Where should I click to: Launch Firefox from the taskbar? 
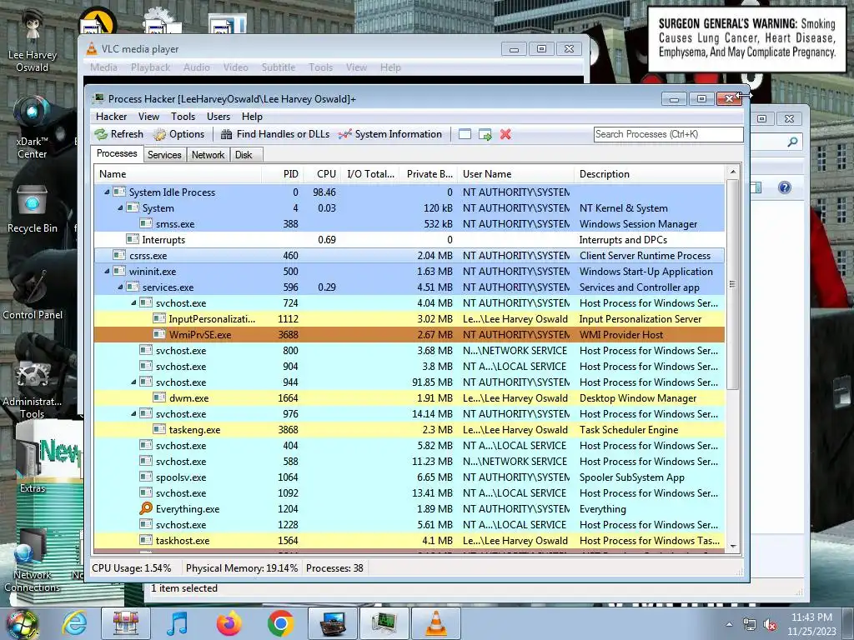(229, 623)
